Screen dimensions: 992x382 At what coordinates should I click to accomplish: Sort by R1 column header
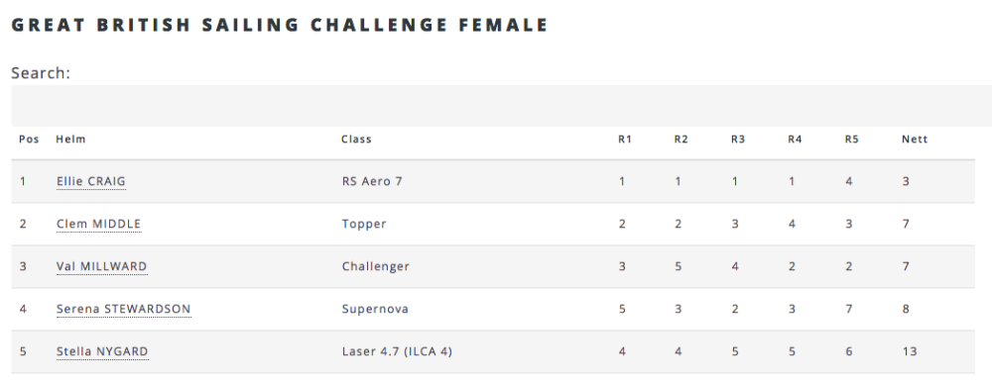pos(625,139)
